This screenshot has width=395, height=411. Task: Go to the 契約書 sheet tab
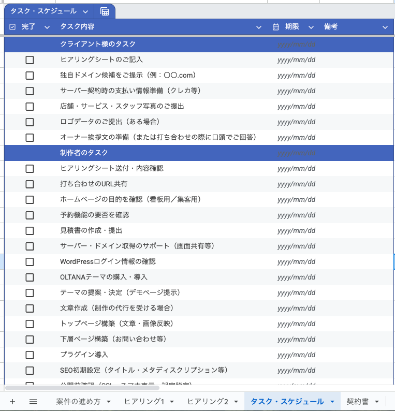[x=358, y=402]
